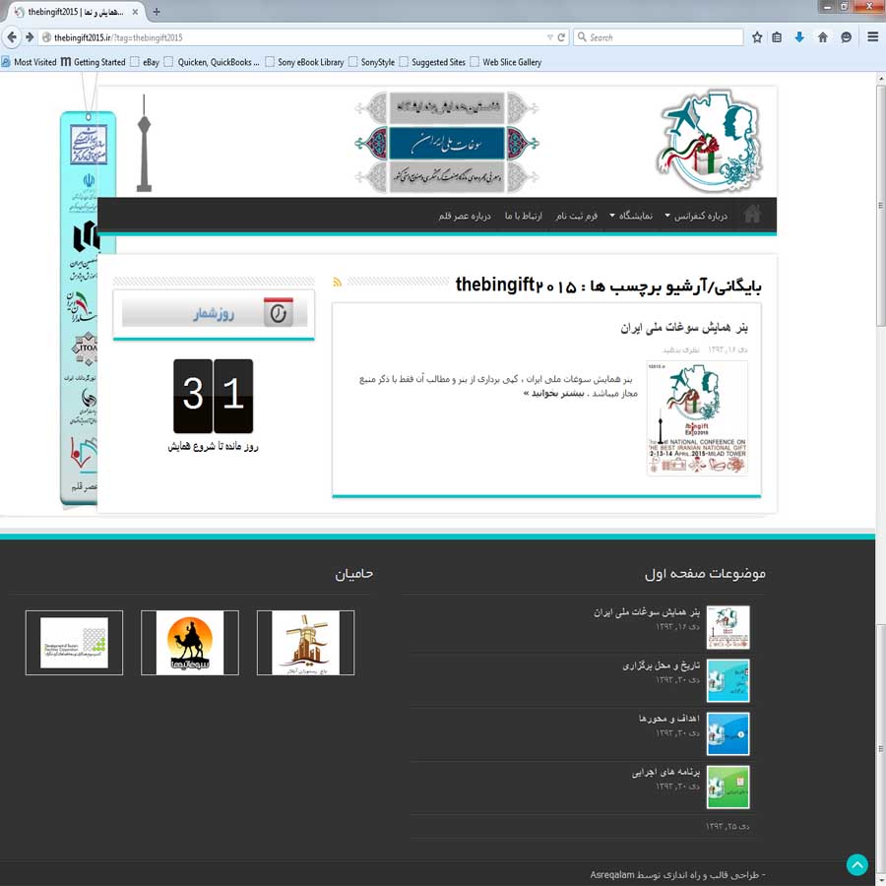The width and height of the screenshot is (886, 886).
Task: Click the نظری بدهید comment link
Action: [681, 350]
